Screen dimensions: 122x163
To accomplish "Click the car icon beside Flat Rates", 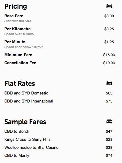I will click(109, 83).
